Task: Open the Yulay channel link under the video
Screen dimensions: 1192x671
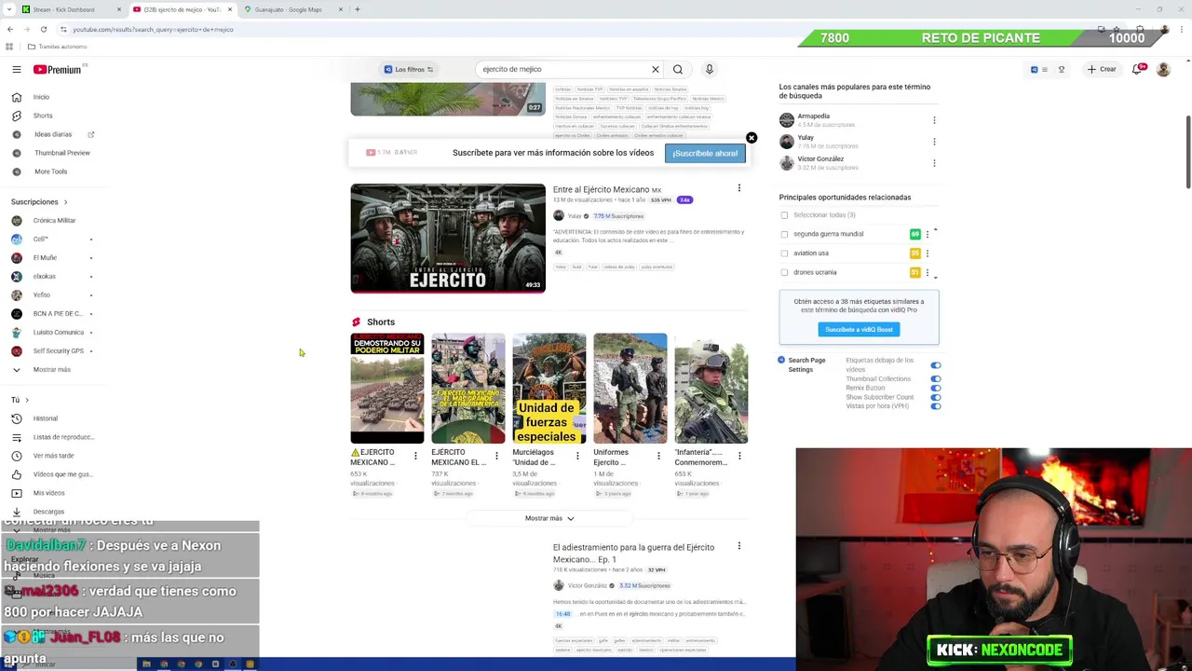Action: (x=574, y=216)
